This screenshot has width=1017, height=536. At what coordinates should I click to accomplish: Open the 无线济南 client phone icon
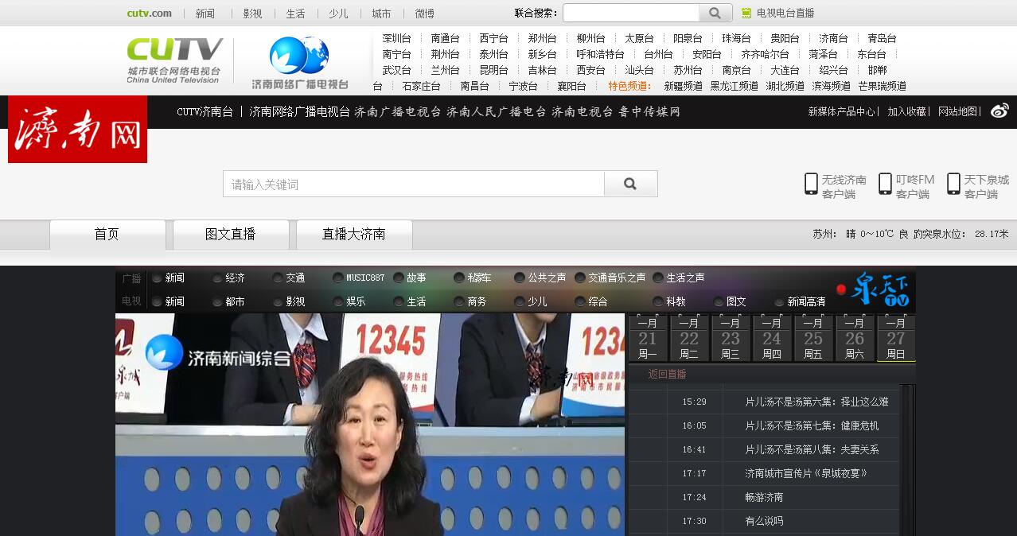(811, 184)
